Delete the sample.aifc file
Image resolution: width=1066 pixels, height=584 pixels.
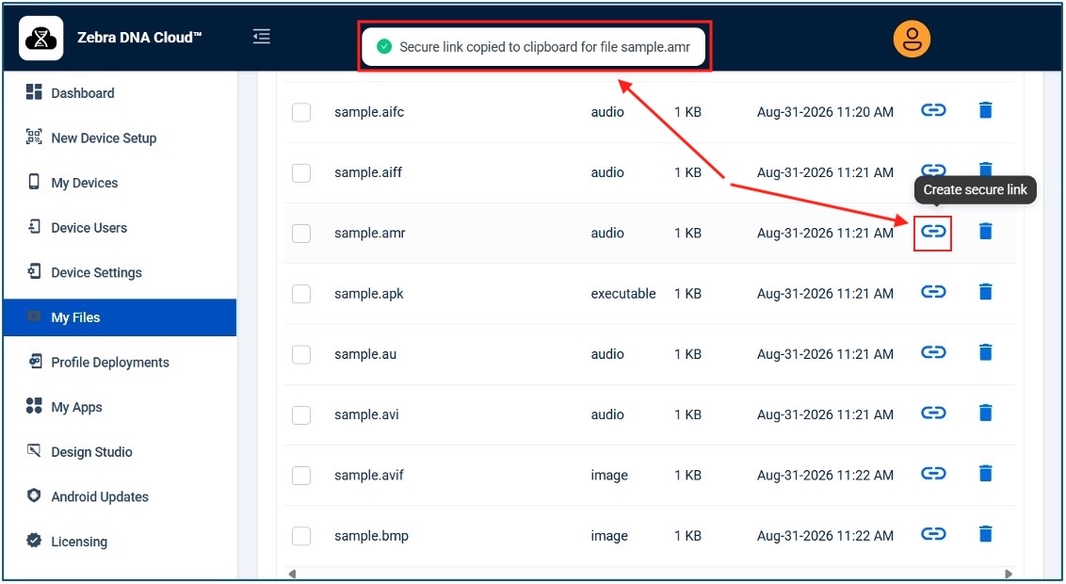point(985,110)
